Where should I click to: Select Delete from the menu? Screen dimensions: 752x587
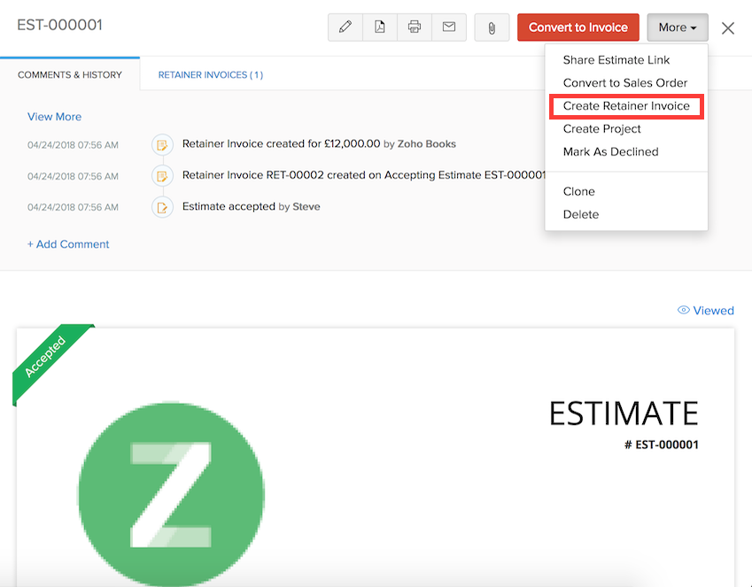(581, 214)
